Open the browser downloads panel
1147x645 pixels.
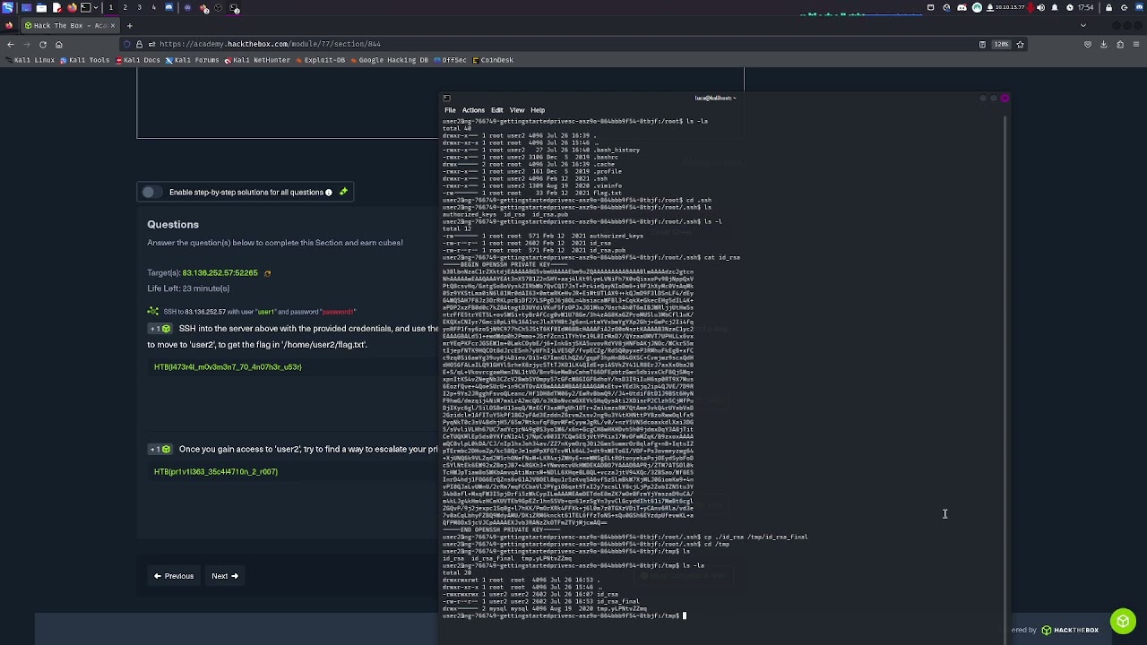pos(1104,44)
